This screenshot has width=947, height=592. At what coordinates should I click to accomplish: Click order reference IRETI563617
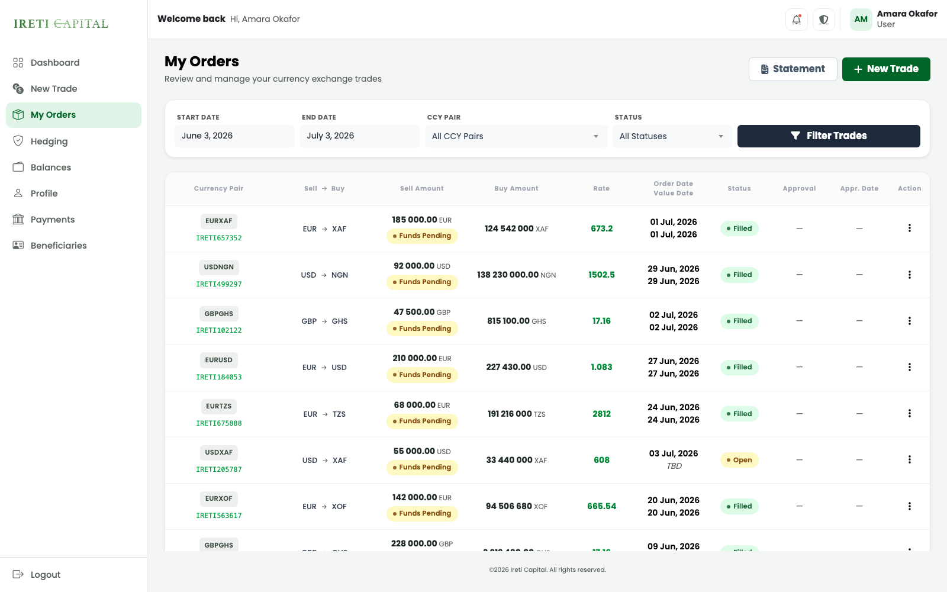(x=219, y=516)
